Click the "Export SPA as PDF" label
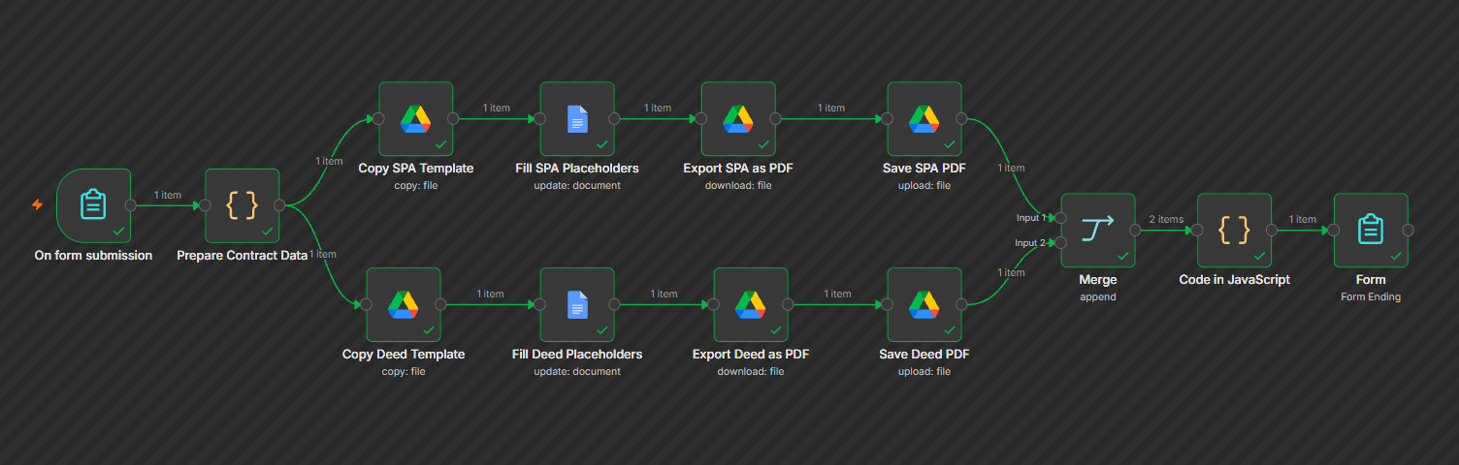The image size is (1459, 465). (738, 169)
